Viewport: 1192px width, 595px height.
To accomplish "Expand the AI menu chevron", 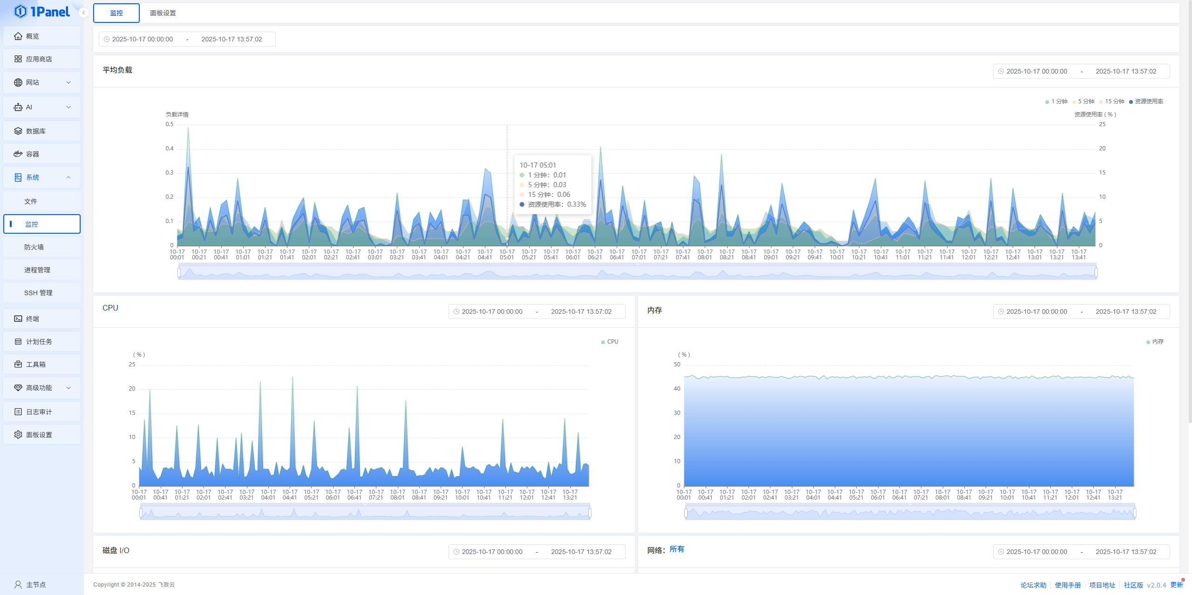I will (68, 107).
